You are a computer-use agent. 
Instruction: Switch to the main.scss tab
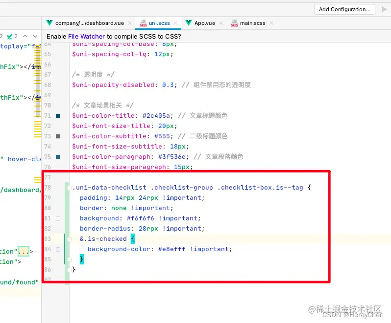pyautogui.click(x=253, y=23)
